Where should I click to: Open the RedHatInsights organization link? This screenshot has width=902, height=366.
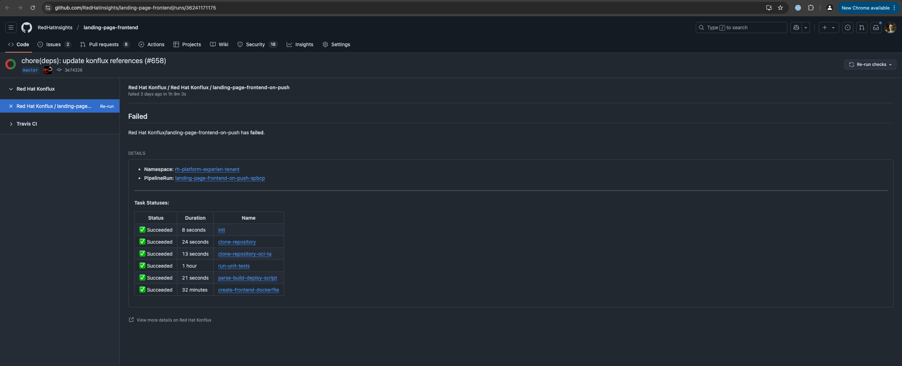click(55, 28)
